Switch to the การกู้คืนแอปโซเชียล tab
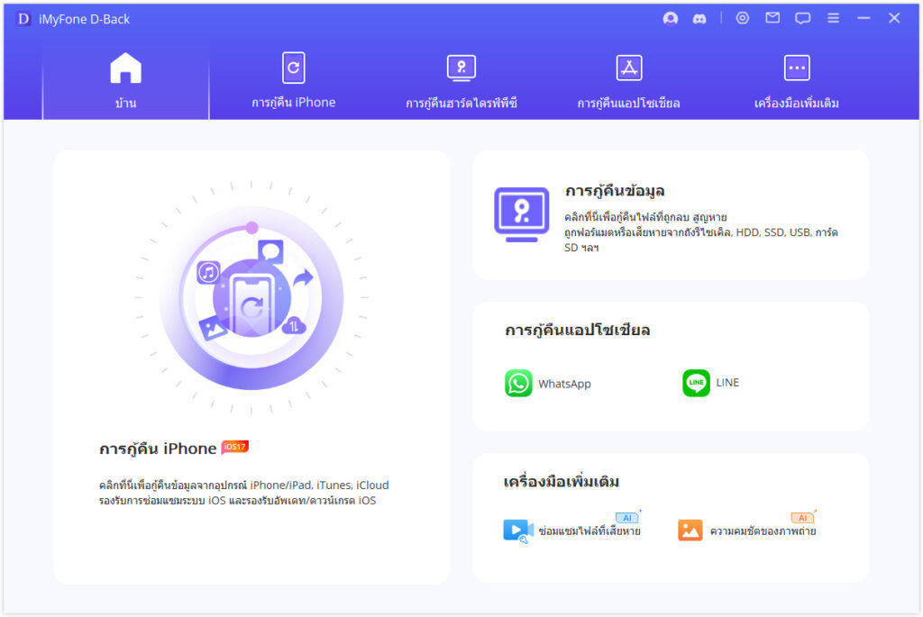Viewport: 923px width, 617px height. (x=628, y=82)
